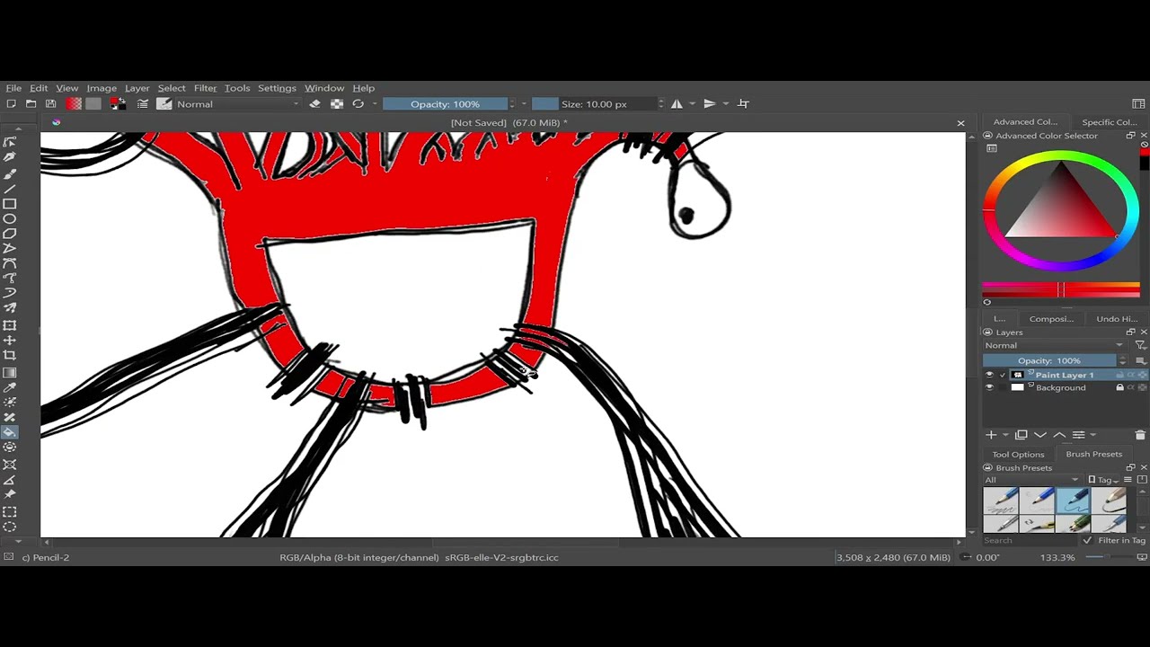Select the Move tool
This screenshot has width=1150, height=647.
(x=10, y=341)
